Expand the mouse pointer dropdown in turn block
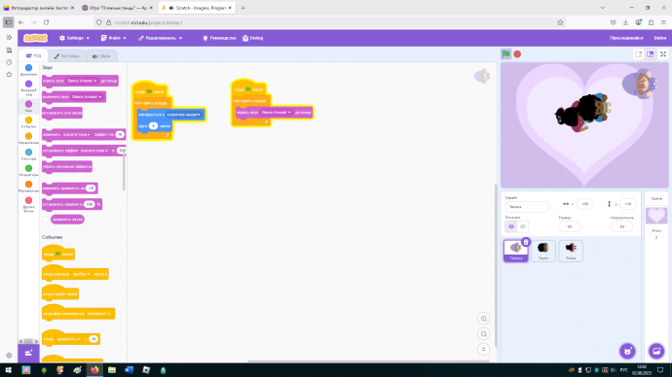 pyautogui.click(x=183, y=115)
